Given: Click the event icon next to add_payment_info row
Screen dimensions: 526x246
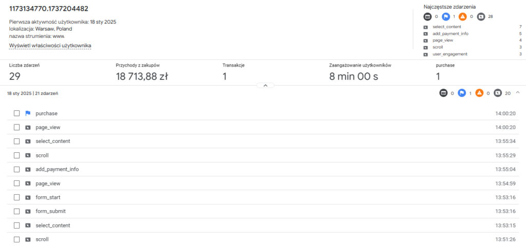Looking at the screenshot, I should (x=28, y=169).
